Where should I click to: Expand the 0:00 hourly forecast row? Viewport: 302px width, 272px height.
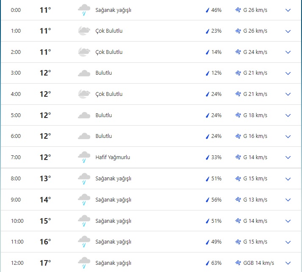(288, 10)
